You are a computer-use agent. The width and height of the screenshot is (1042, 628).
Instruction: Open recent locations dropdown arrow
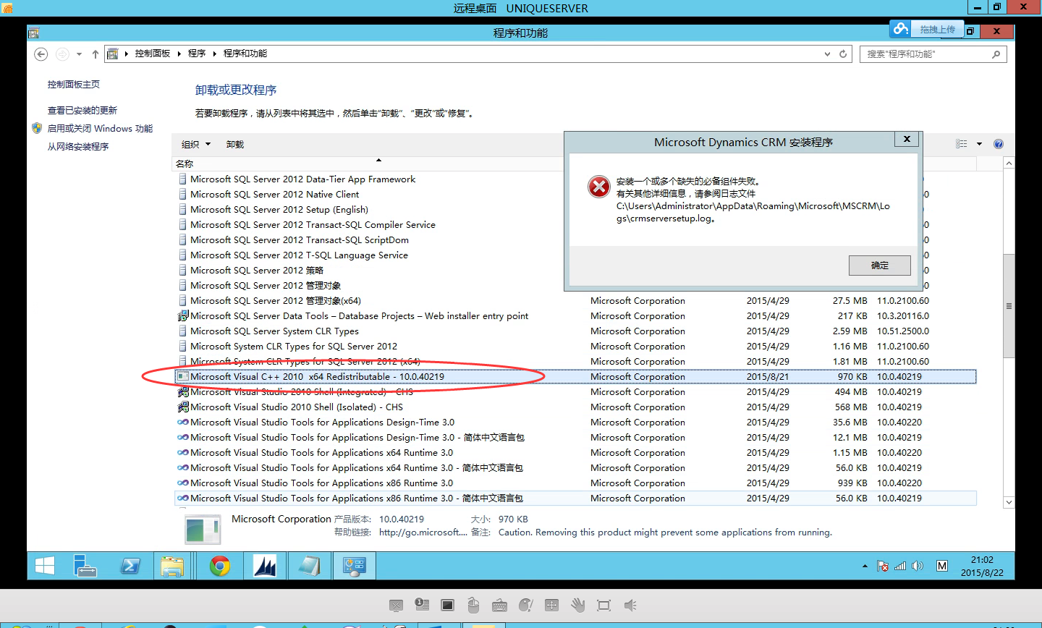tap(79, 54)
